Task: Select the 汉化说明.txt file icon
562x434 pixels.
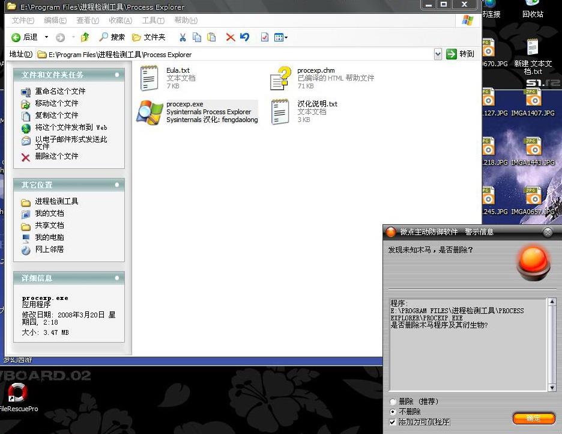Action: 280,112
